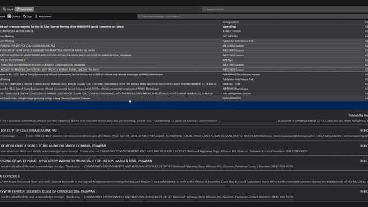Select message from PMD MIMAROPA_Marilyn Limpada

tap(184, 74)
